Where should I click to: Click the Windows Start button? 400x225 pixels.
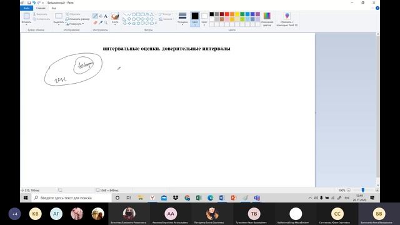[x=26, y=197]
